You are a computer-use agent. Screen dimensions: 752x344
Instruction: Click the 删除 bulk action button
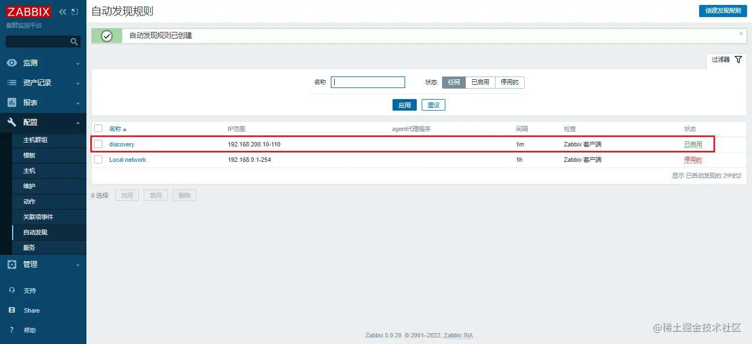click(184, 195)
